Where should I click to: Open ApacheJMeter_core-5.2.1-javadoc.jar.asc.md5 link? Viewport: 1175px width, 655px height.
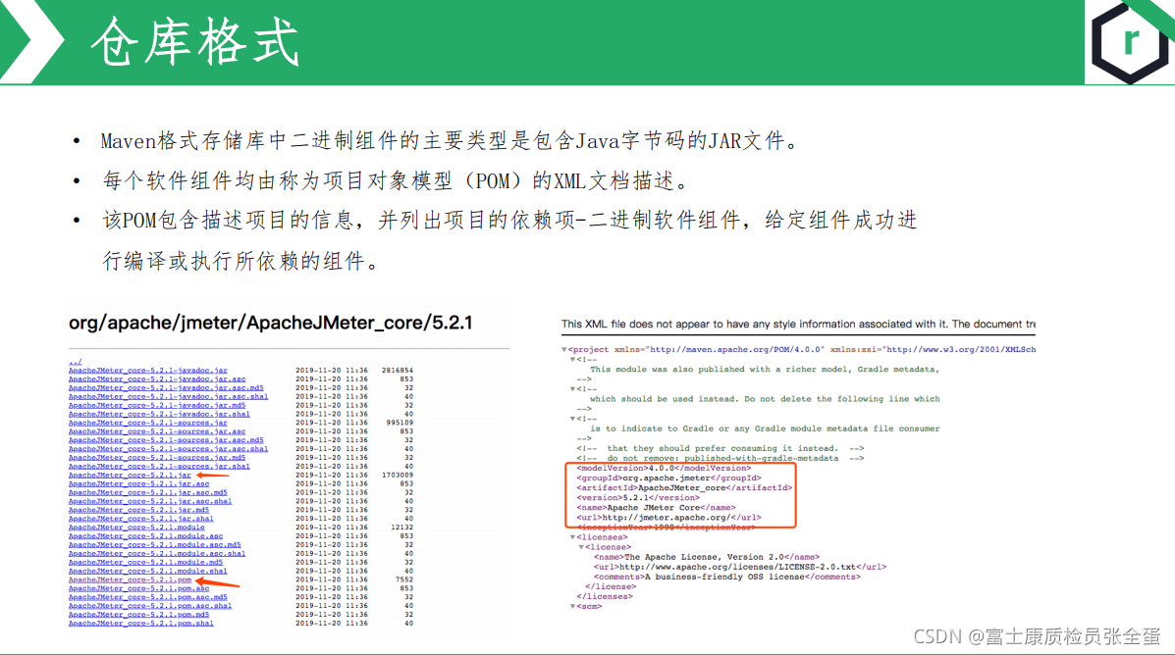[x=166, y=387]
